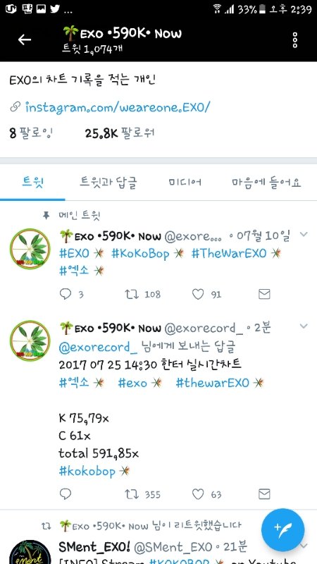Reply to the Hanteo chart tweet

click(x=66, y=494)
